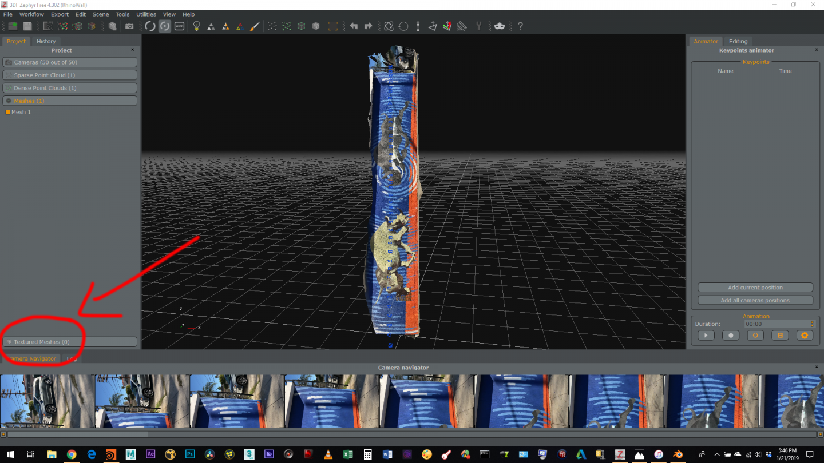
Task: Click Add all cameras positions button
Action: 755,300
